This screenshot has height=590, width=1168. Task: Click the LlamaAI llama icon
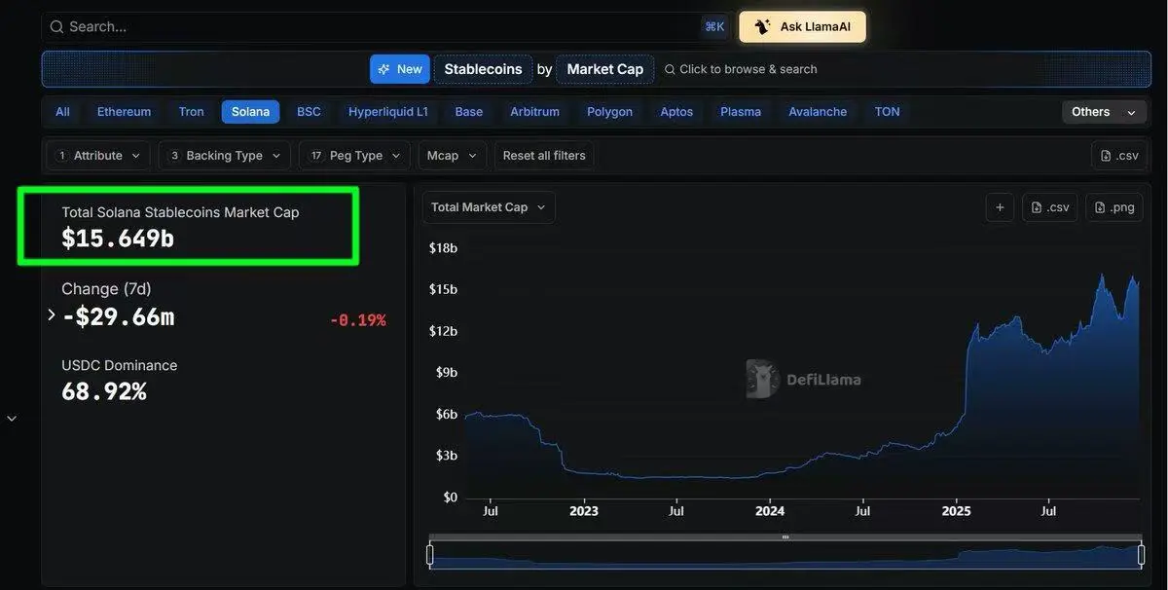[762, 27]
